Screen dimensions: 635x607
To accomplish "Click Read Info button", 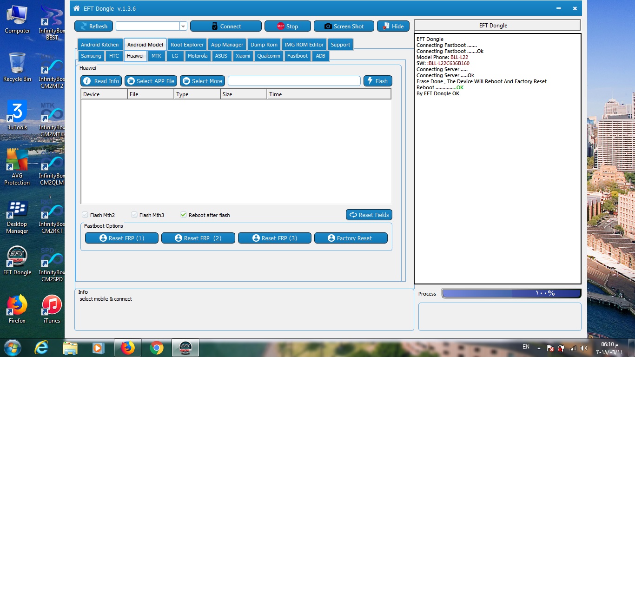I will (x=101, y=81).
